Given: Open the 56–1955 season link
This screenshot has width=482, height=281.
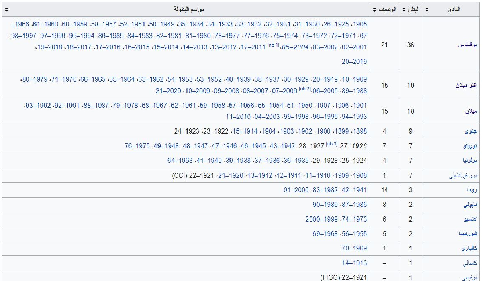Looking at the screenshot, I should (354, 234).
